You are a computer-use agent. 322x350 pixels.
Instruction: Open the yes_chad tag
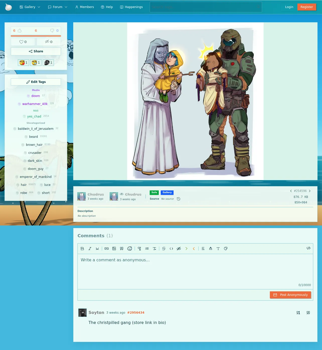tap(34, 116)
